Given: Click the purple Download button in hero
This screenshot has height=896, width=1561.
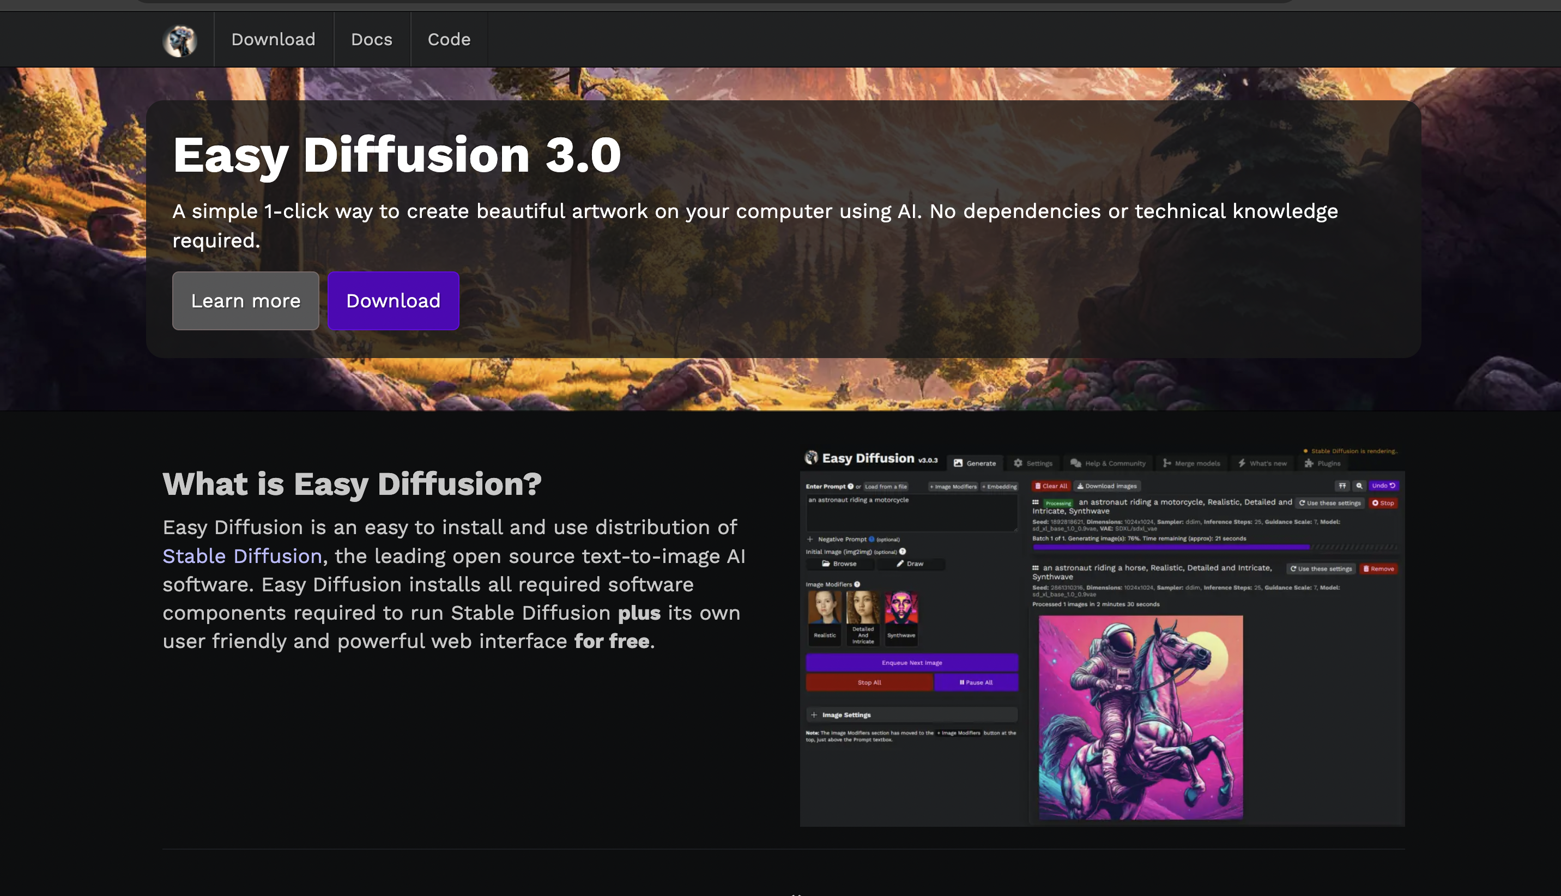Looking at the screenshot, I should (x=393, y=301).
